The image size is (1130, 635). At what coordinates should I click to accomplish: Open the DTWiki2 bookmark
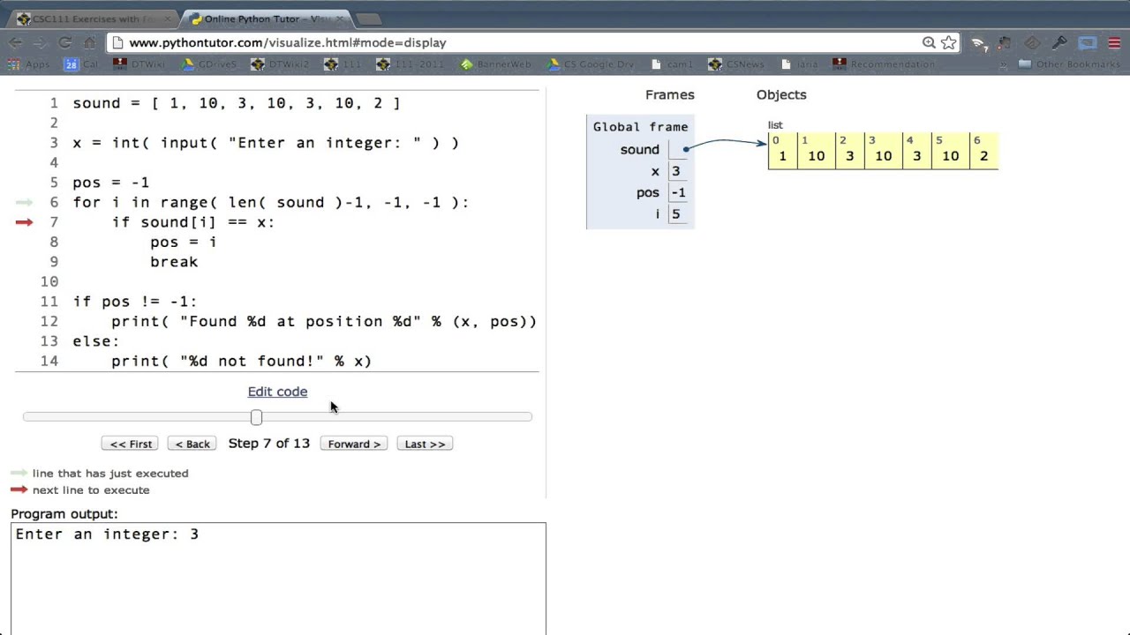280,64
